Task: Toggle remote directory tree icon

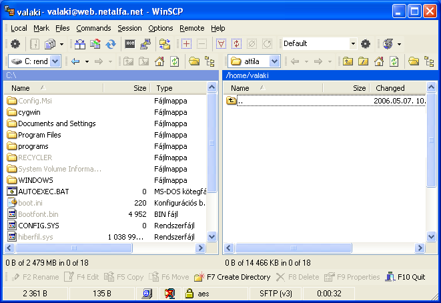Action: (x=429, y=61)
